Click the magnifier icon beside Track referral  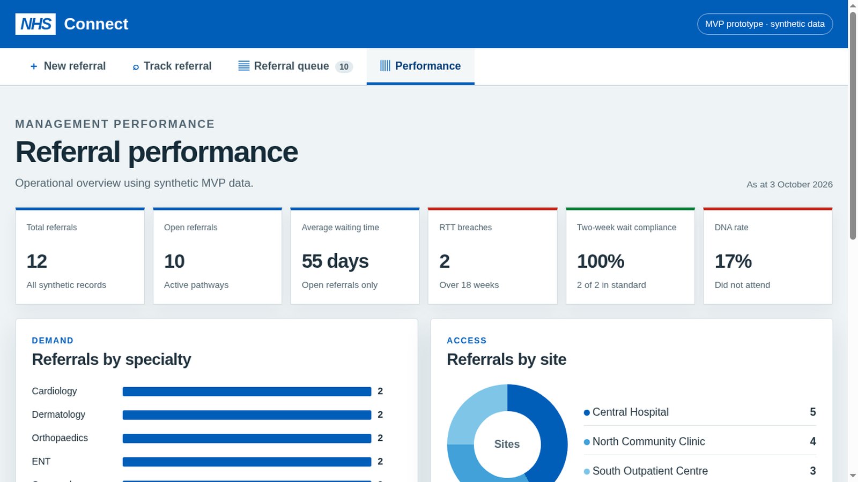pyautogui.click(x=136, y=67)
